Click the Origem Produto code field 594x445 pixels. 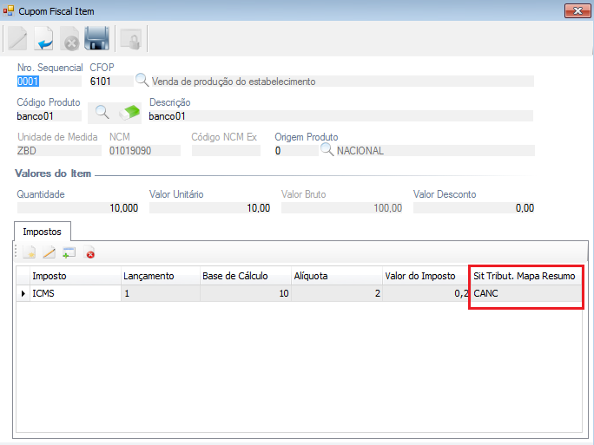[x=296, y=151]
